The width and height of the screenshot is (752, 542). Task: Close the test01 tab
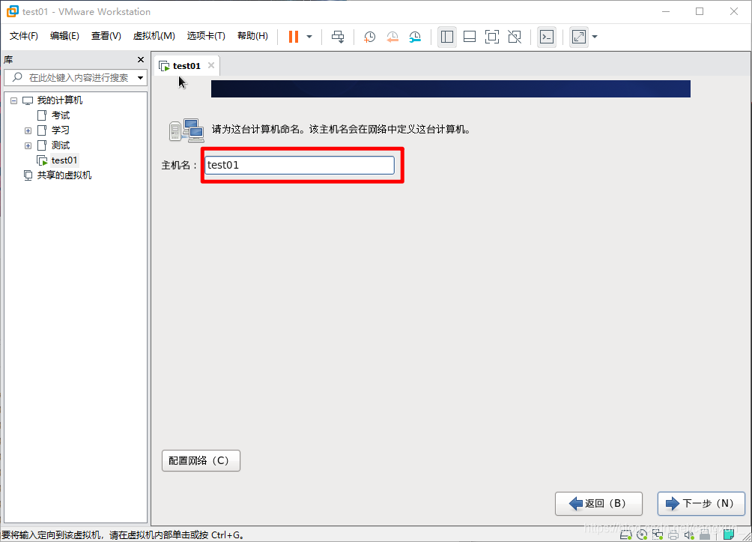pos(211,65)
